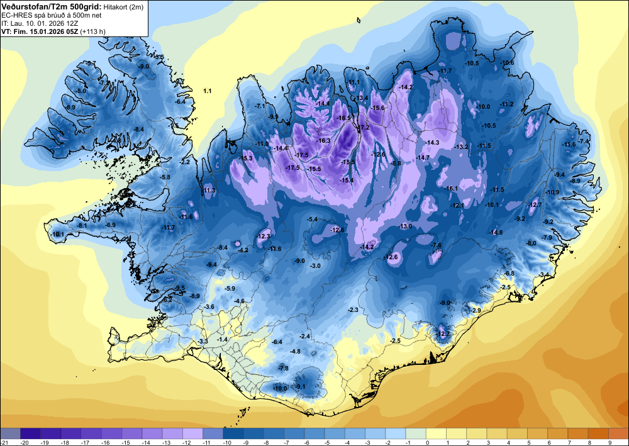Image resolution: width=629 pixels, height=446 pixels.
Task: Click the 1.1 temperature value over the sea
Action: (x=207, y=91)
